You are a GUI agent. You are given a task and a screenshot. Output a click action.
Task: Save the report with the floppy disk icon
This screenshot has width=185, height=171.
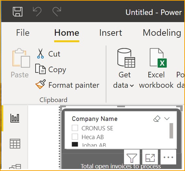[17, 11]
